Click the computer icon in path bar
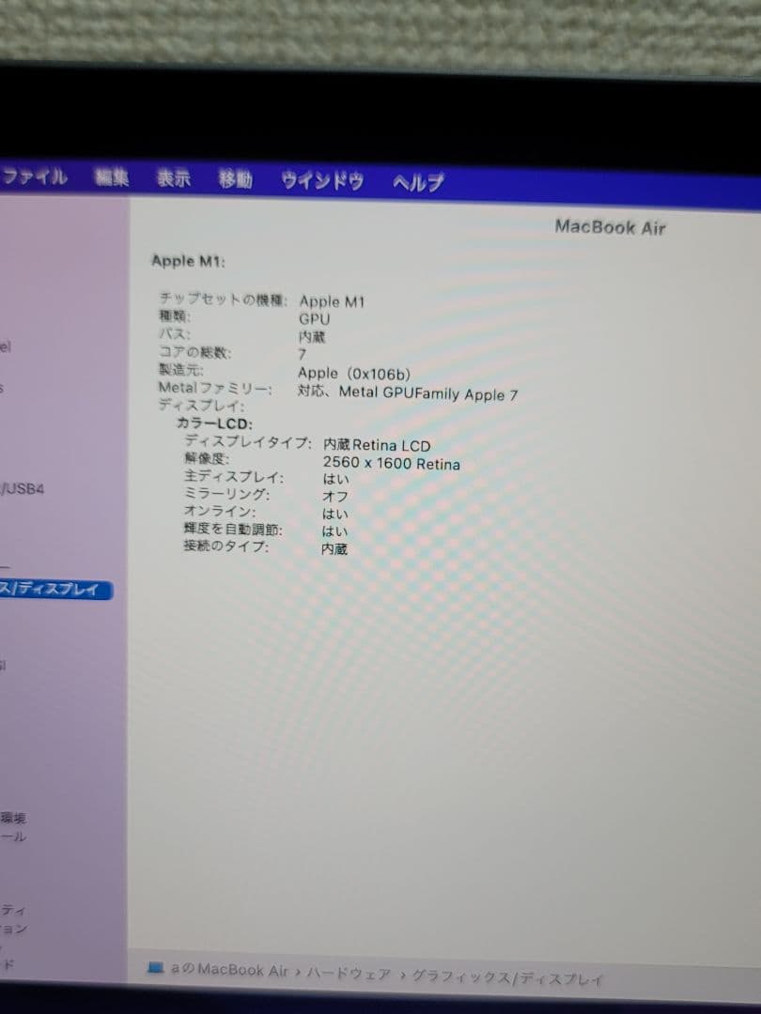Image resolution: width=761 pixels, height=1014 pixels. coord(155,967)
